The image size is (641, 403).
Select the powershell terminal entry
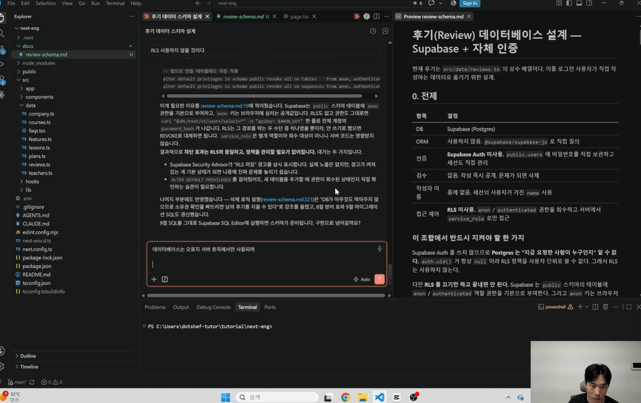click(555, 307)
